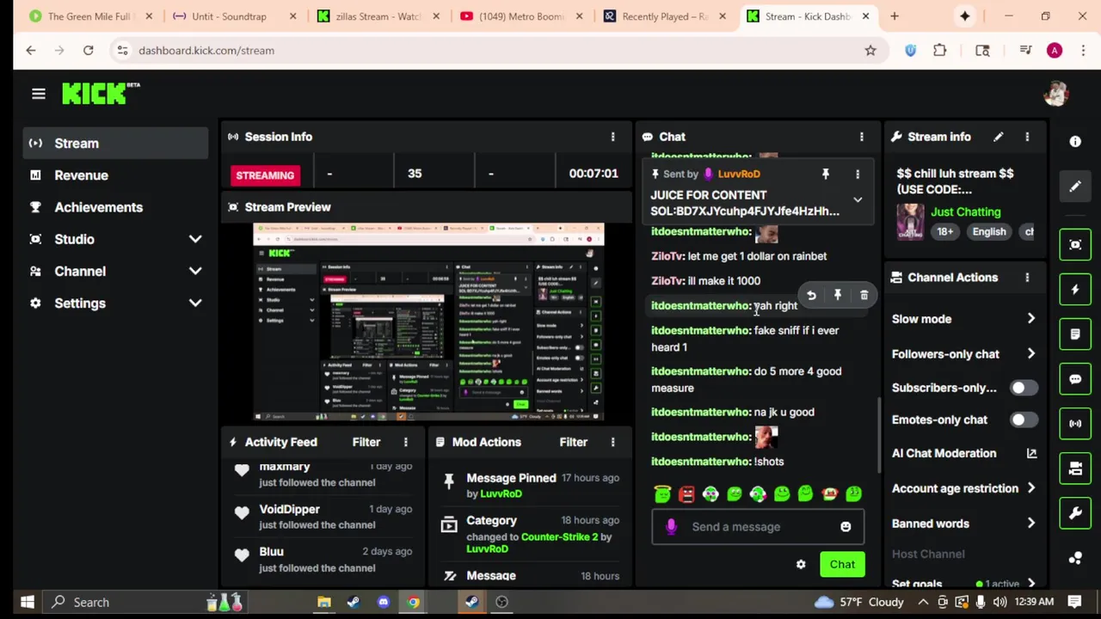The height and width of the screenshot is (619, 1101).
Task: Open AI Chat Moderation external link
Action: point(1031,453)
